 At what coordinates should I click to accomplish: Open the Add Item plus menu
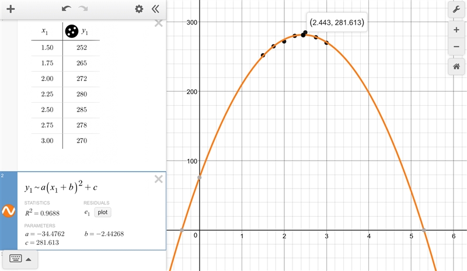pos(11,9)
